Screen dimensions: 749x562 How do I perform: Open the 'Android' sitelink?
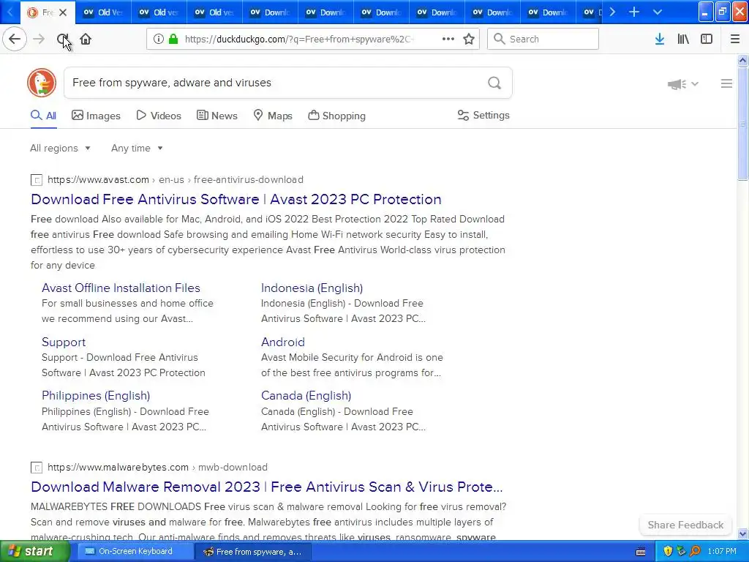[x=283, y=342]
